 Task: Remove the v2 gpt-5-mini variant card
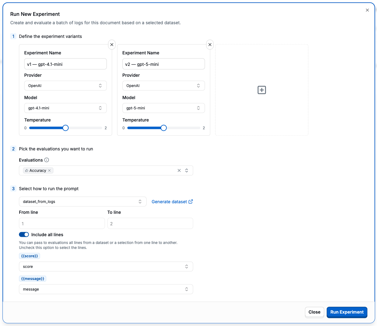210,45
